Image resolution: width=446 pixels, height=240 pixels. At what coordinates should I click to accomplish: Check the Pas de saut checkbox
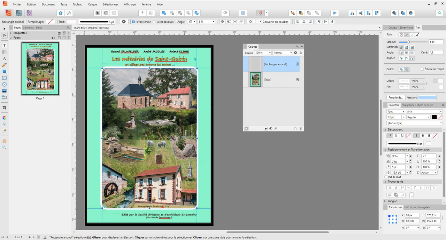pos(386,177)
